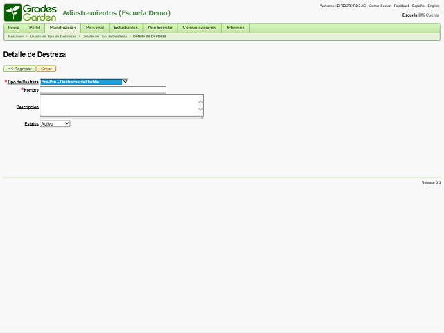This screenshot has height=333, width=444.
Task: Switch language to English
Action: [433, 6]
